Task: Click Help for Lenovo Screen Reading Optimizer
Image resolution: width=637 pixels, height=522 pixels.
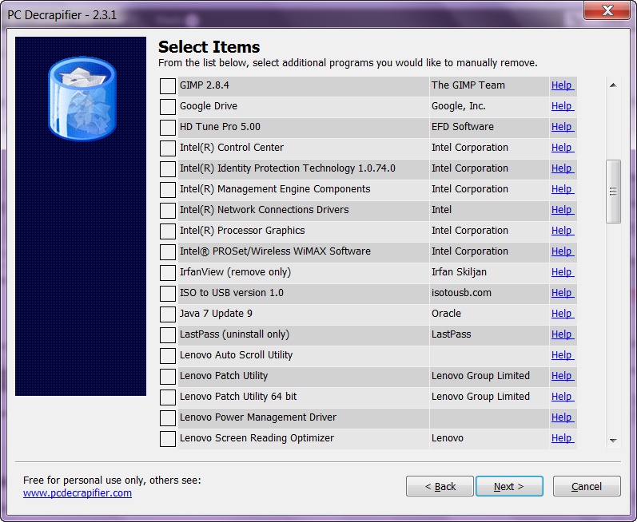Action: [562, 438]
